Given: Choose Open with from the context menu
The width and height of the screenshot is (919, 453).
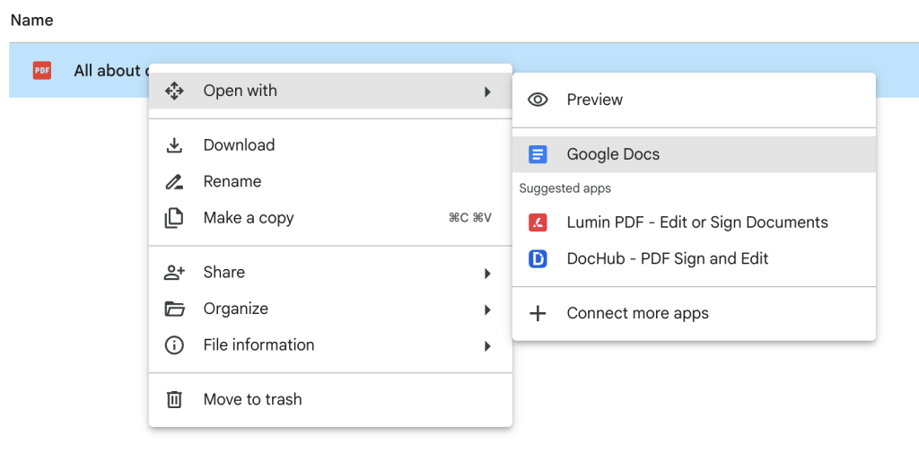Looking at the screenshot, I should (330, 91).
